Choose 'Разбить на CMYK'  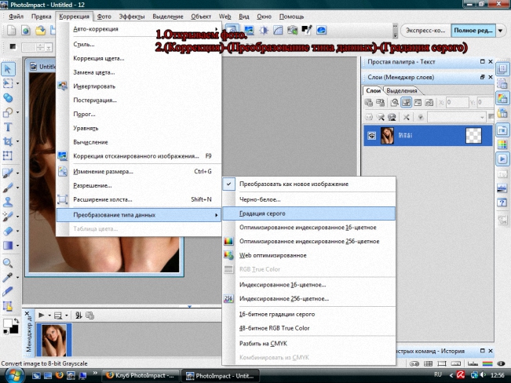[308, 344]
